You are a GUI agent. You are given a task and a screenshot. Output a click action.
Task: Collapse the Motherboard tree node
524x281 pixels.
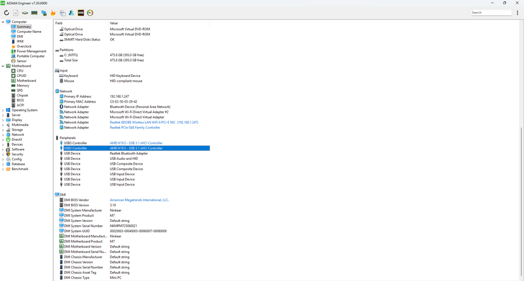(x=3, y=66)
